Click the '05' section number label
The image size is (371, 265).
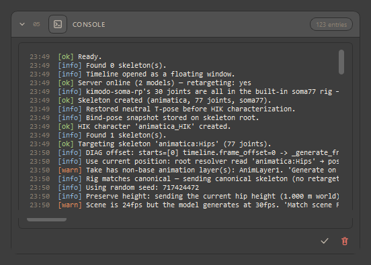point(36,24)
